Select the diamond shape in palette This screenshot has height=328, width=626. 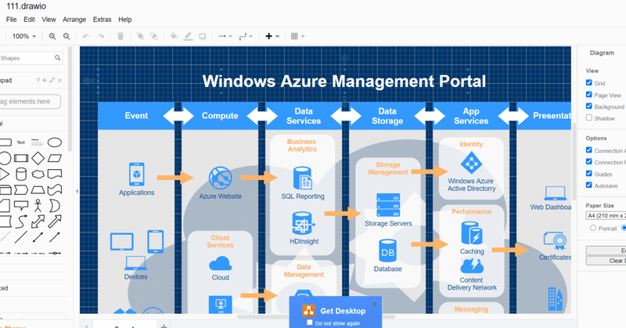tap(38, 158)
